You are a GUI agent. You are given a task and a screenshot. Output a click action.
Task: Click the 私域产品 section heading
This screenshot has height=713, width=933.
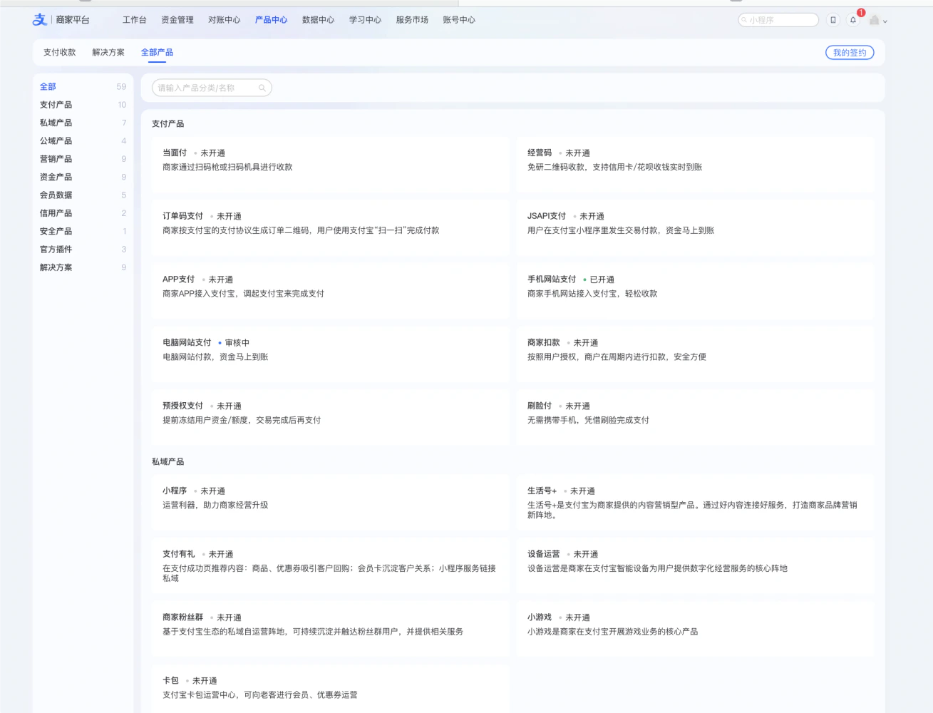point(167,462)
